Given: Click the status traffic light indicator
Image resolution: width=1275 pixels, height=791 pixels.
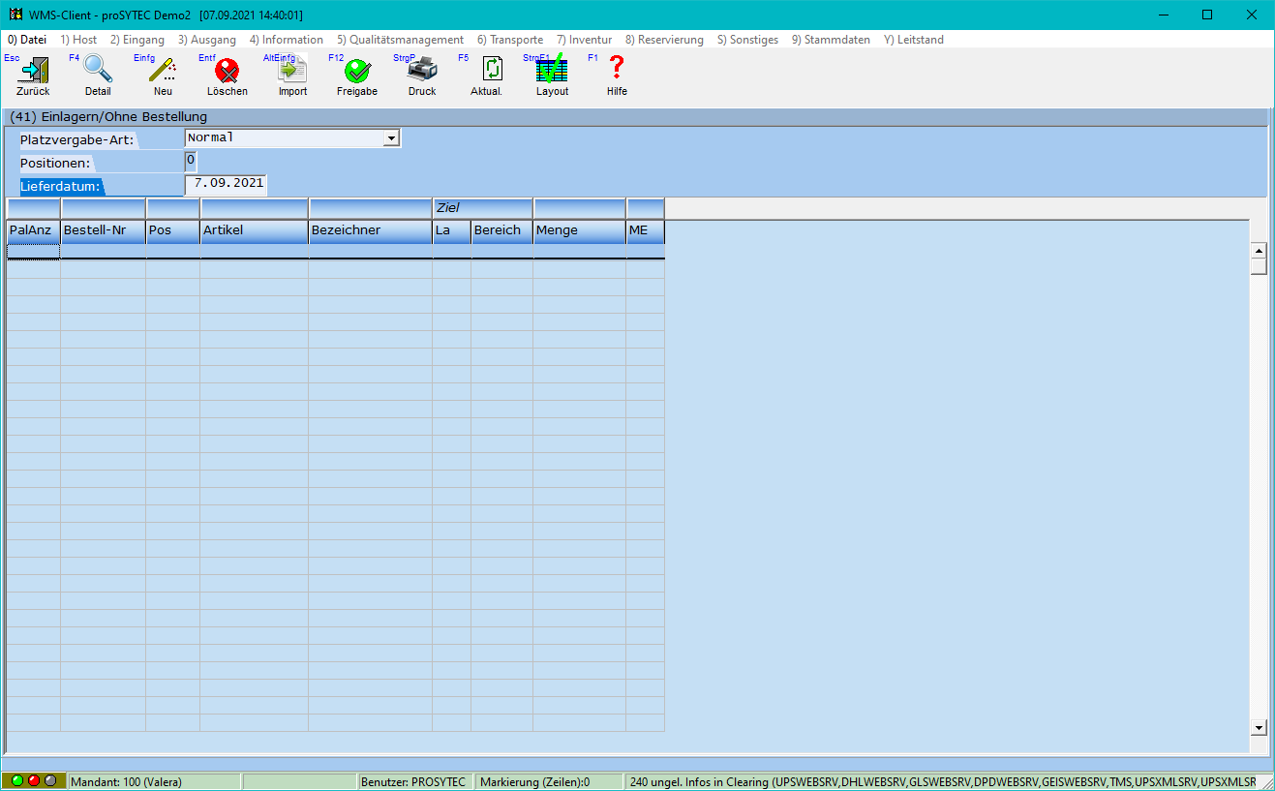Looking at the screenshot, I should tap(34, 780).
